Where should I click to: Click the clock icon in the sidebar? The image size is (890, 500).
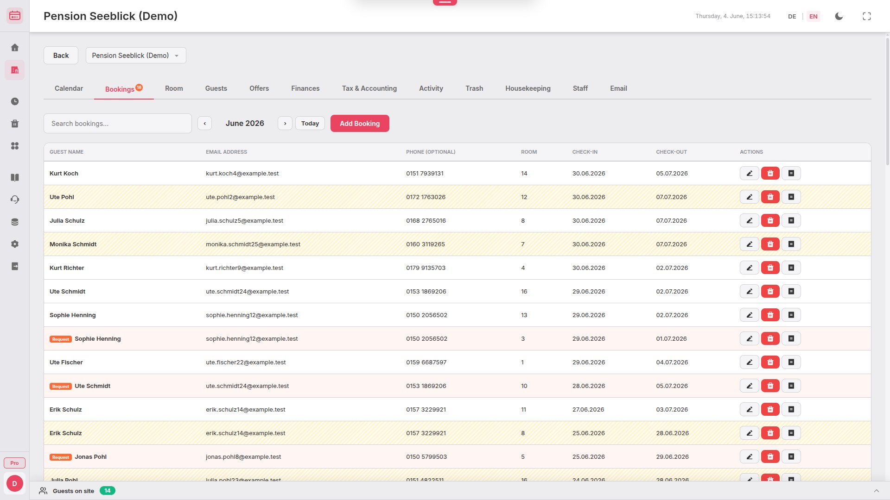(15, 101)
